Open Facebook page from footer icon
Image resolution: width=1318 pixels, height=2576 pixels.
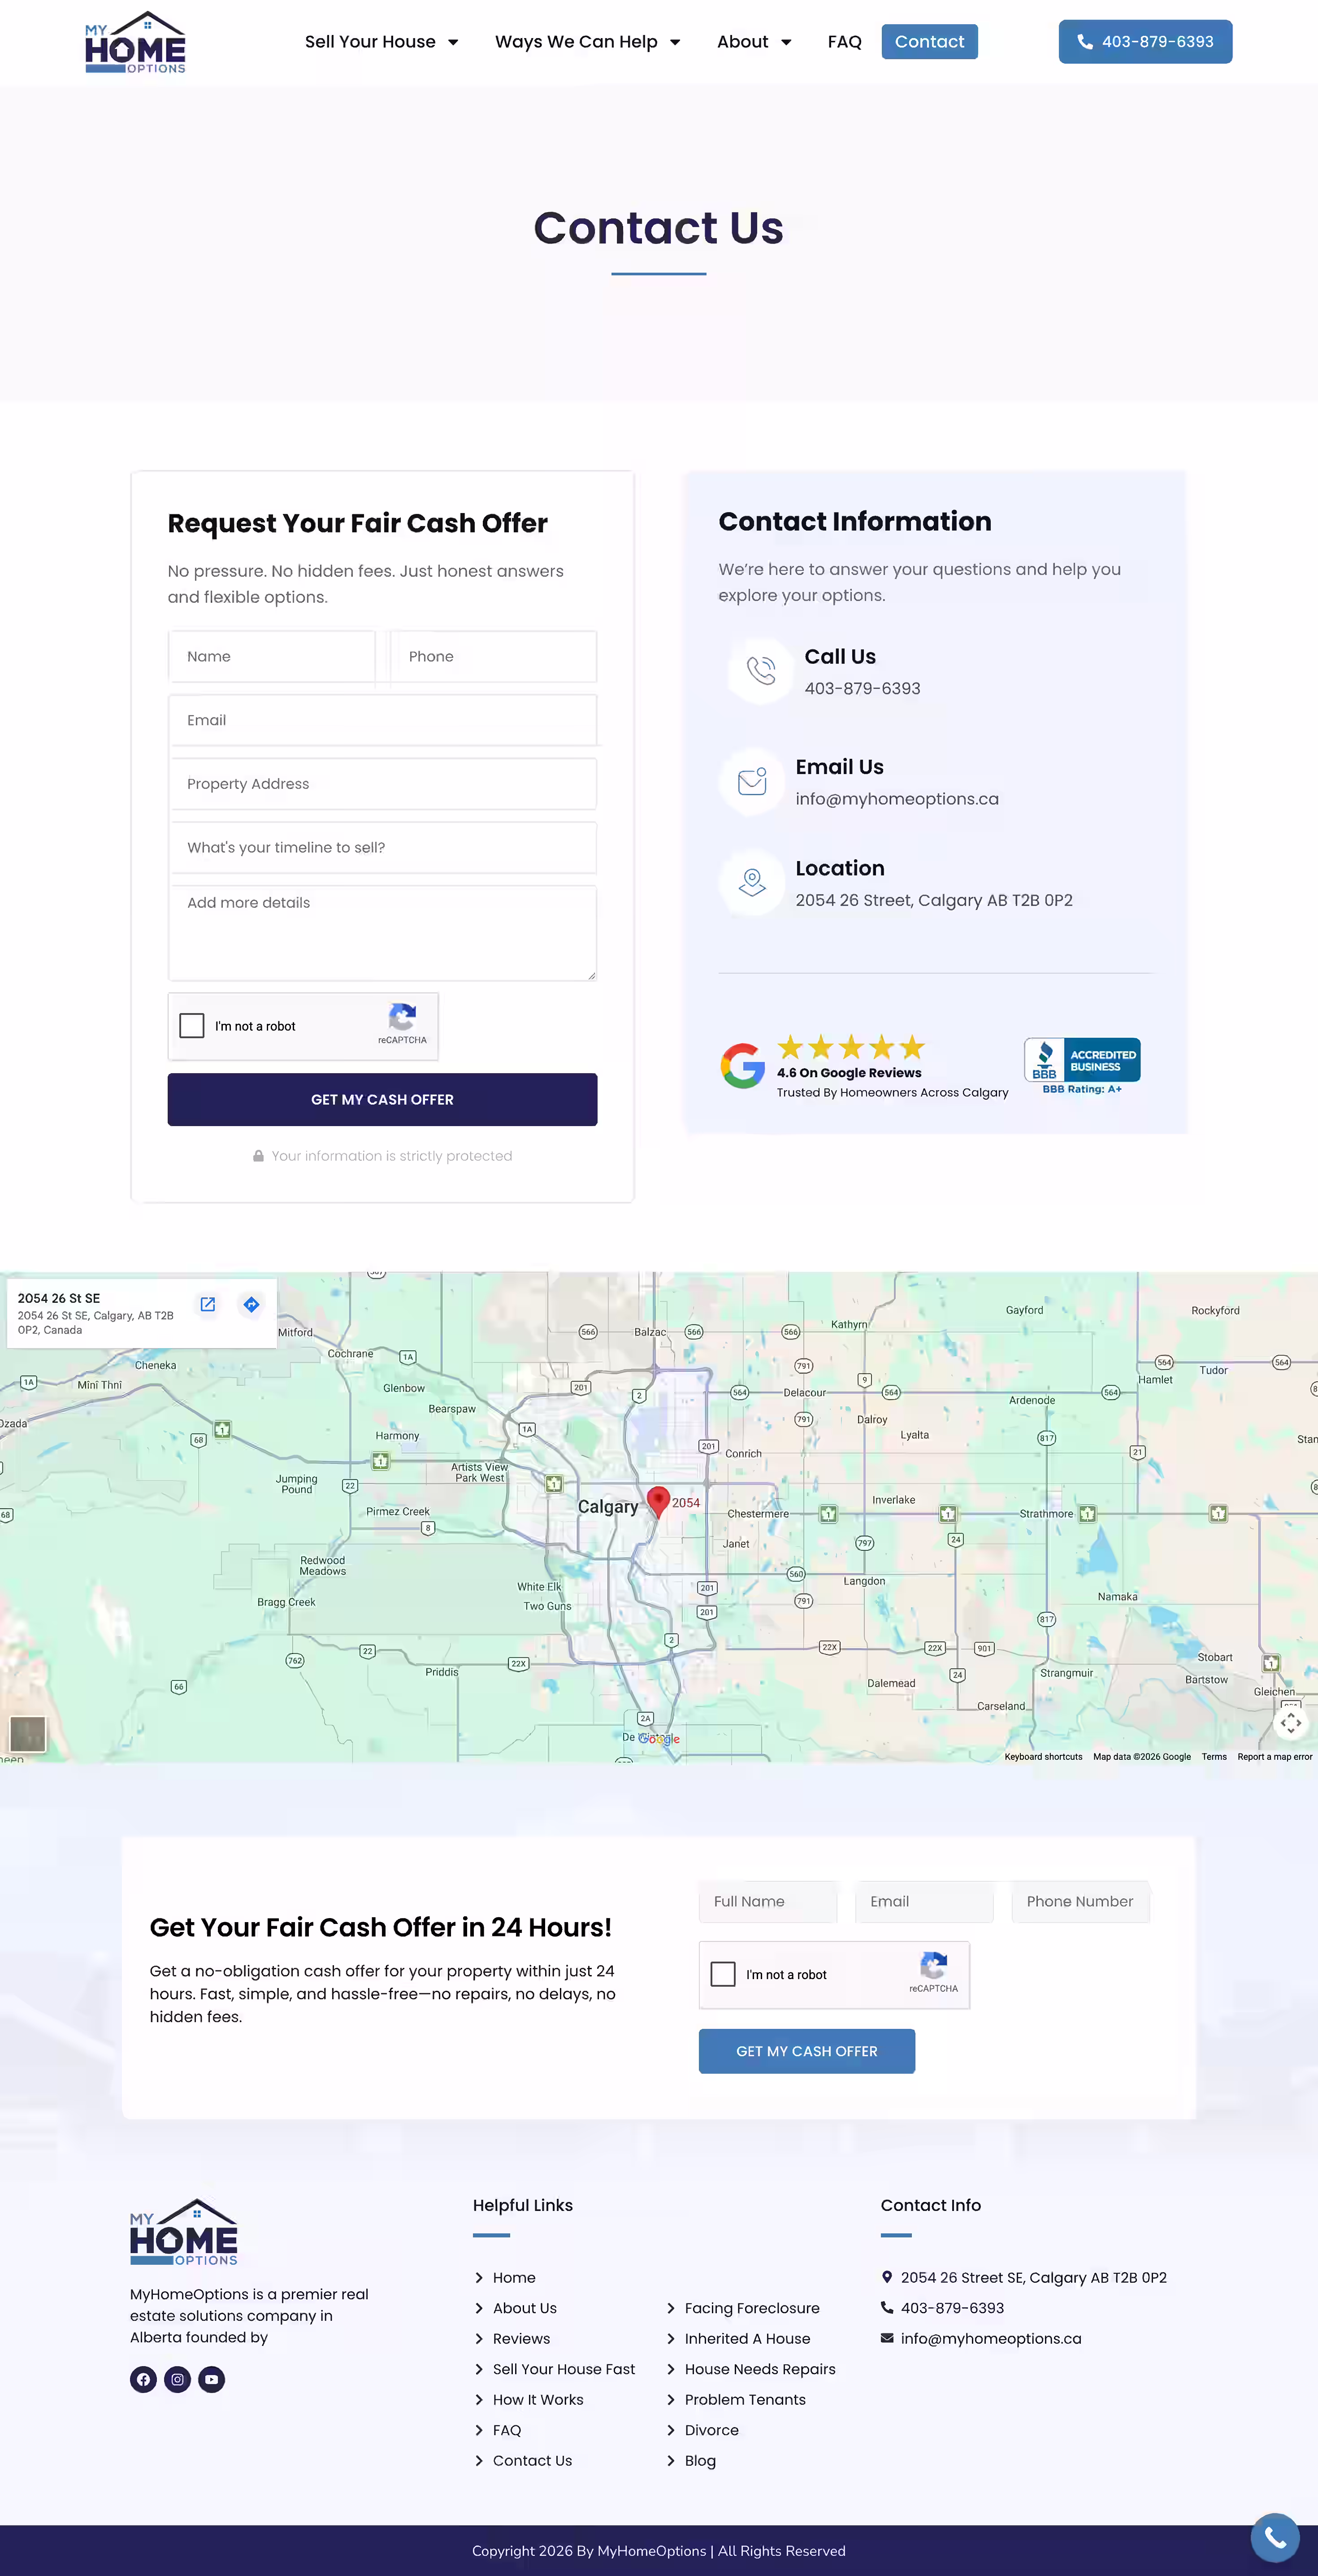point(143,2379)
